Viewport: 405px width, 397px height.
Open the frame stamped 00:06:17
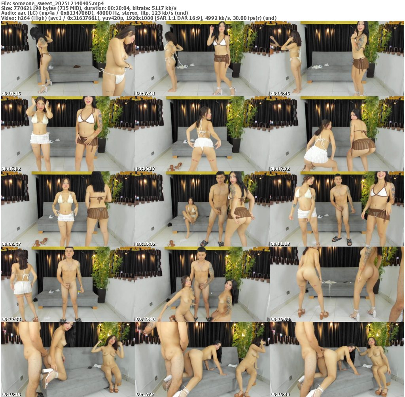coord(202,134)
